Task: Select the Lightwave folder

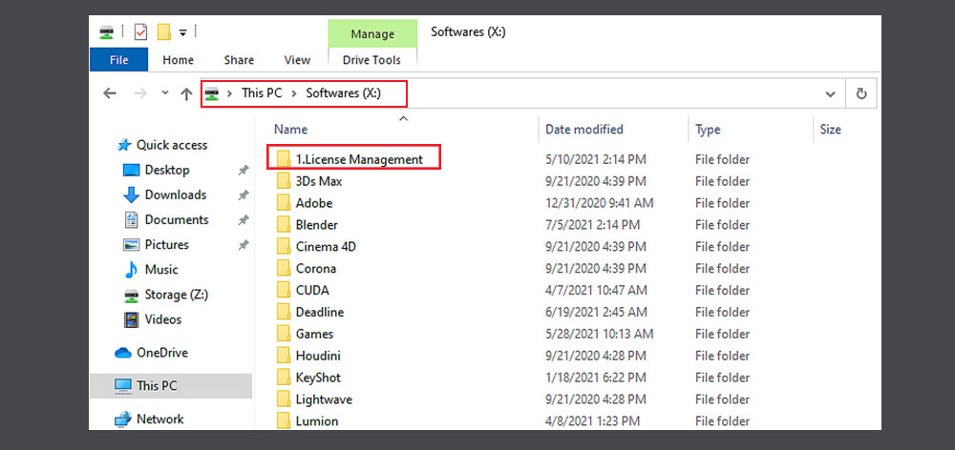Action: (324, 399)
